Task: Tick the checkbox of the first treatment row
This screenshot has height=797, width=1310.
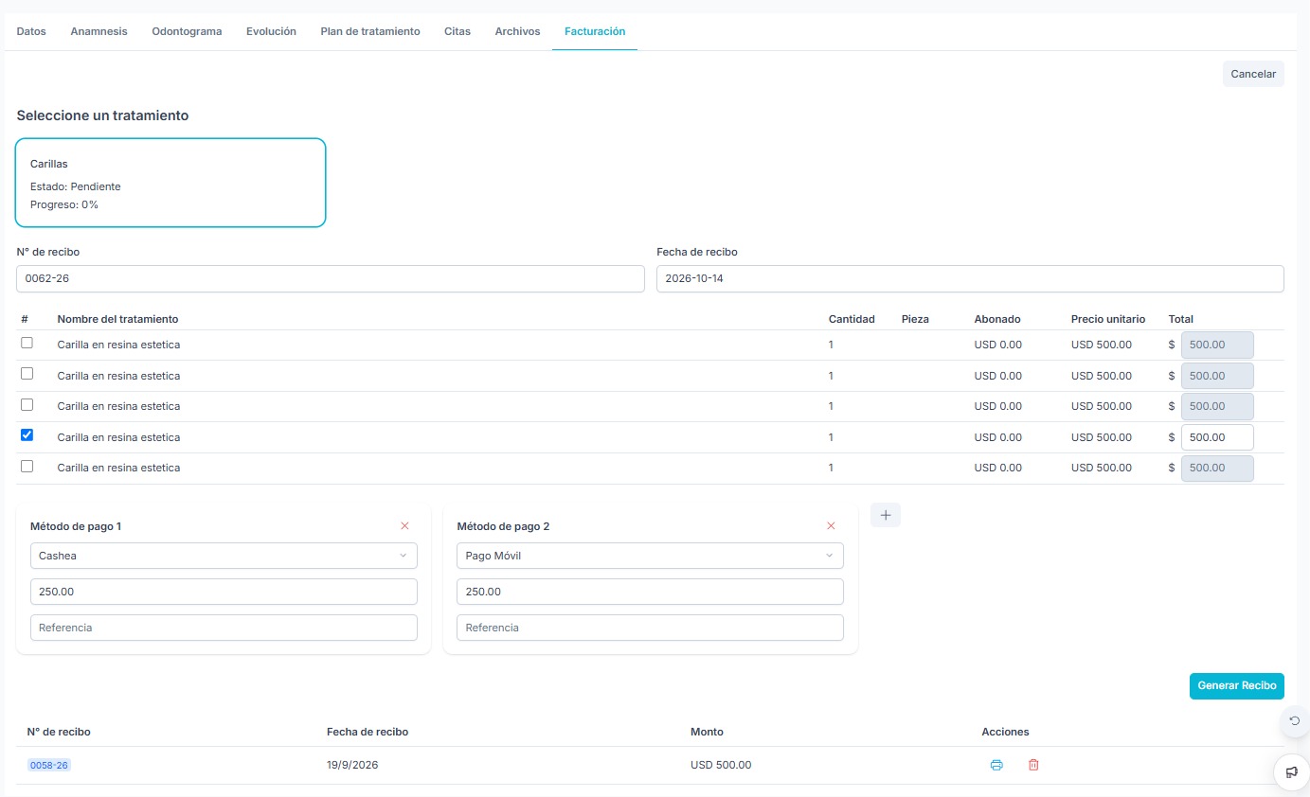Action: click(27, 343)
